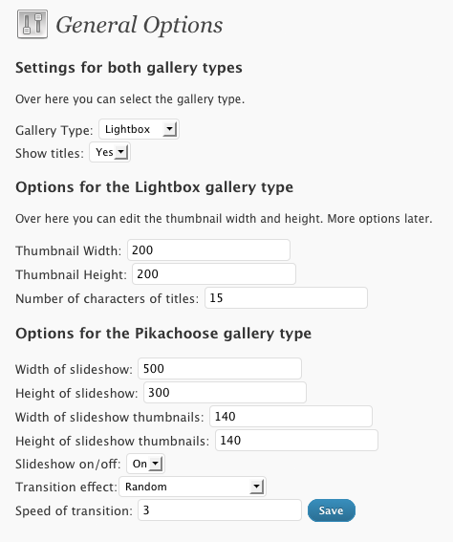Viewport: 453px width, 542px height.
Task: Click the General Options page title
Action: click(x=140, y=26)
